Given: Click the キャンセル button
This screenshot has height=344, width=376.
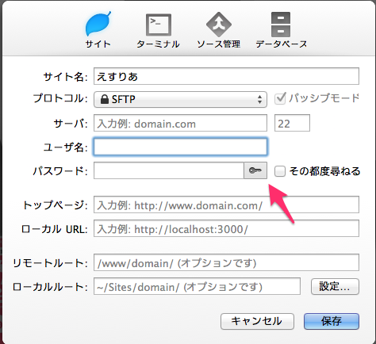Looking at the screenshot, I should (x=257, y=321).
